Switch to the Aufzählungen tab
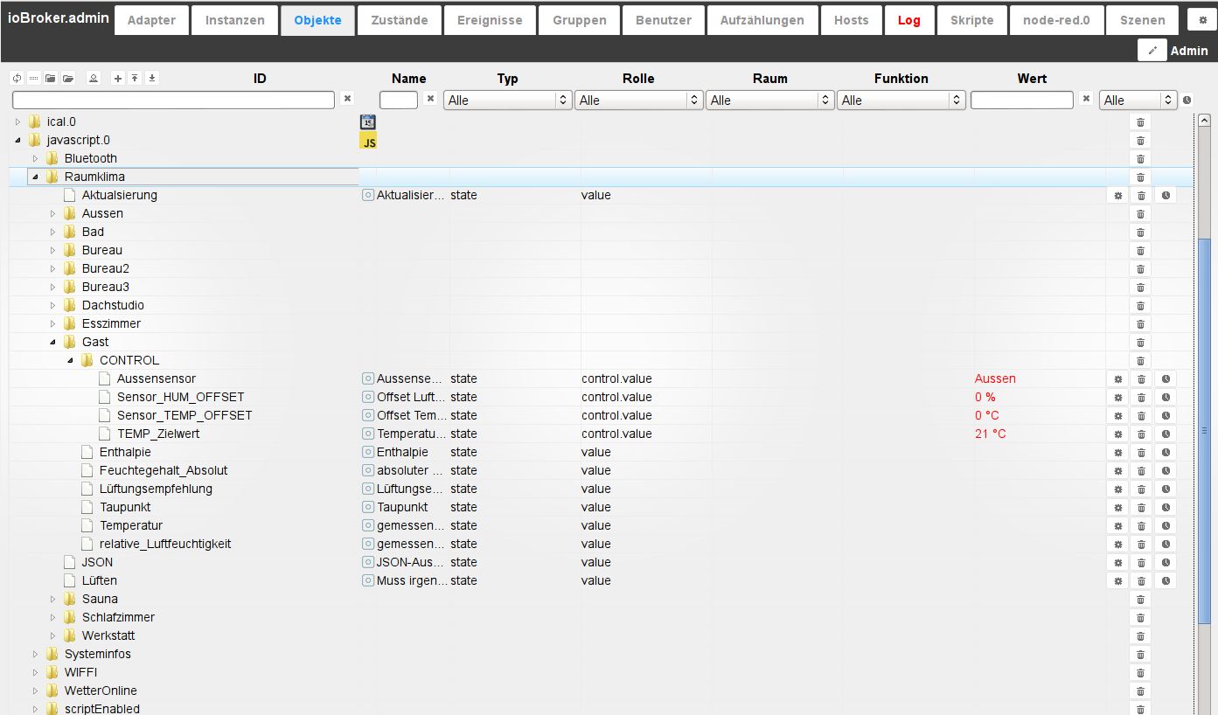1218x715 pixels. (x=762, y=20)
